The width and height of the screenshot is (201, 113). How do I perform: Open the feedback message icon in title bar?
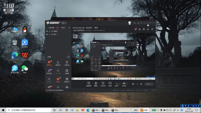tap(134, 23)
